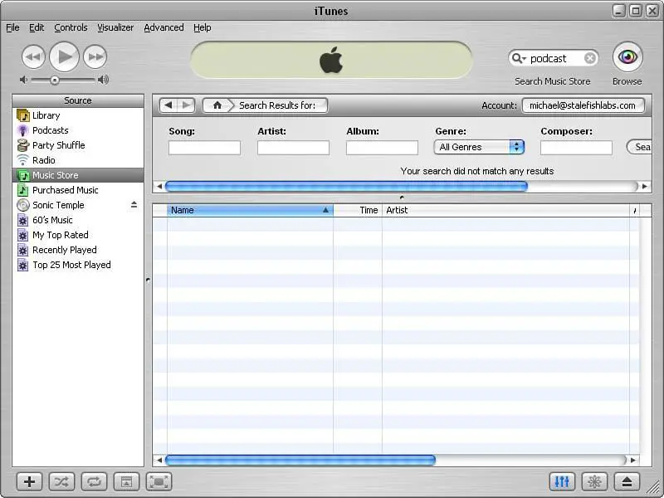Start playback with the Play button

click(x=65, y=56)
